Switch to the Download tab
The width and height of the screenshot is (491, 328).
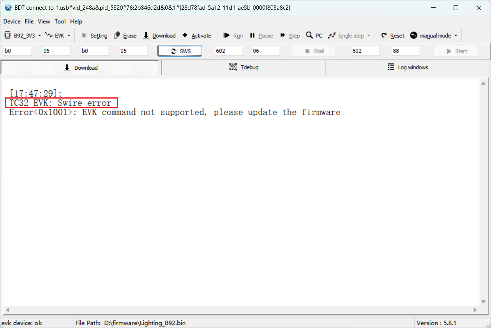(80, 68)
